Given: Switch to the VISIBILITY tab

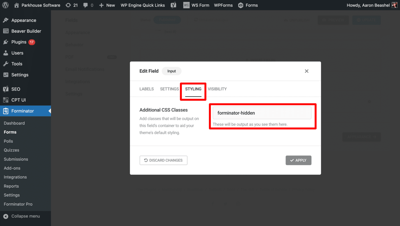Looking at the screenshot, I should click(x=217, y=89).
